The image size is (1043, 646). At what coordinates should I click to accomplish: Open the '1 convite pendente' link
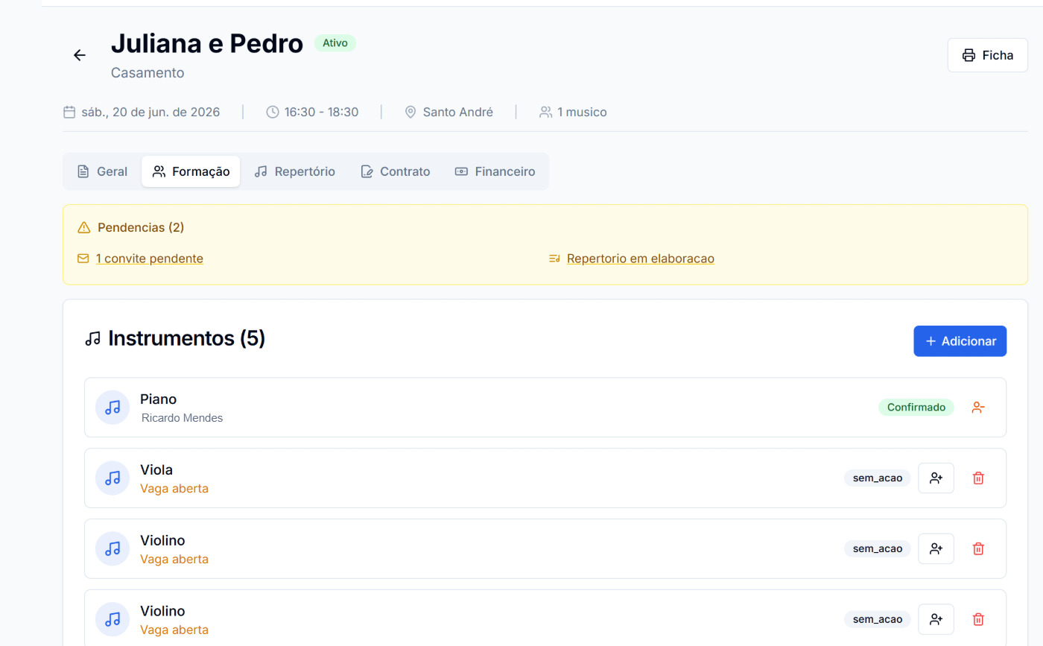(150, 259)
